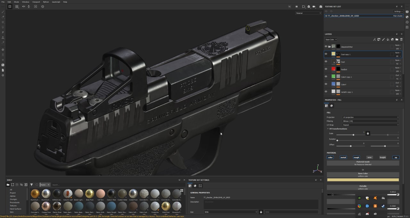The image size is (410, 218).
Task: Open the Window menu
Action: [x=26, y=2]
